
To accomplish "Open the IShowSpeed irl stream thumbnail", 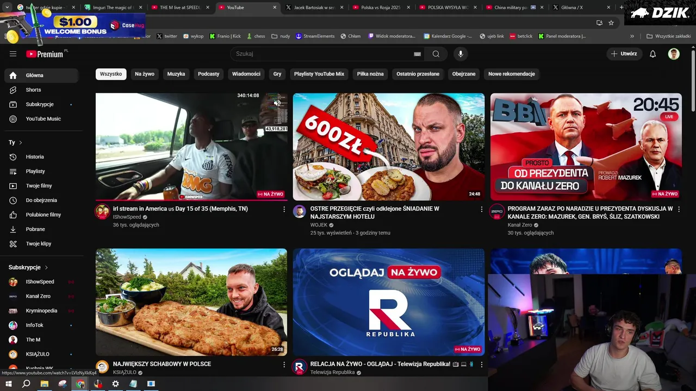I will click(191, 147).
